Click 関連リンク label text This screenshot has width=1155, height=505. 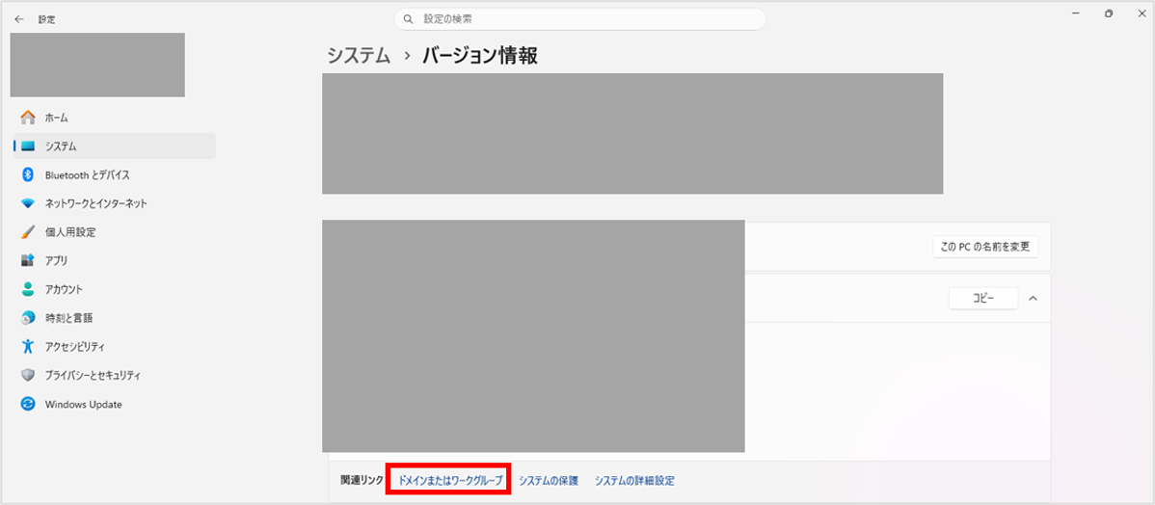tap(362, 481)
